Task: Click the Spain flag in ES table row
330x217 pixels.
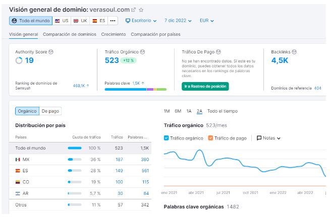Action: point(18,171)
